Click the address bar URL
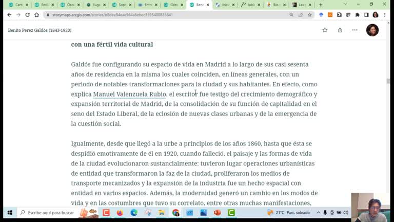 (x=112, y=15)
